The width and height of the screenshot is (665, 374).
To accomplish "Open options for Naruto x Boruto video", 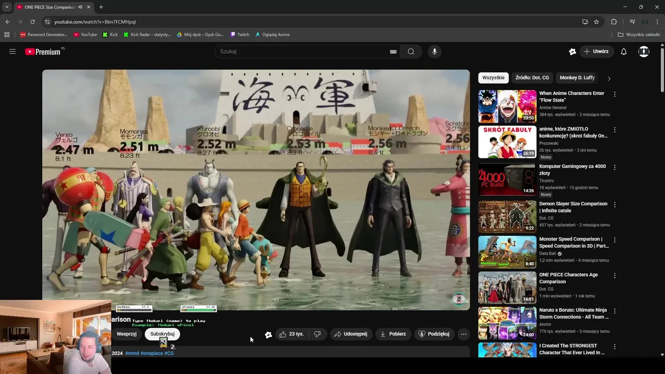I will pyautogui.click(x=615, y=311).
